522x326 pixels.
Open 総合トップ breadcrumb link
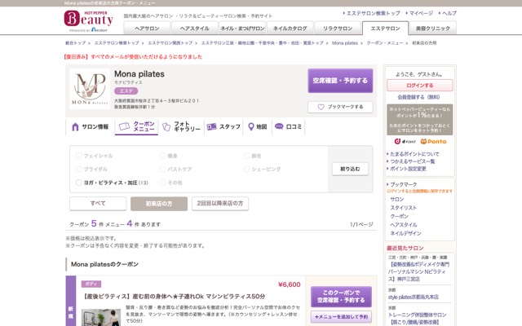[75, 43]
